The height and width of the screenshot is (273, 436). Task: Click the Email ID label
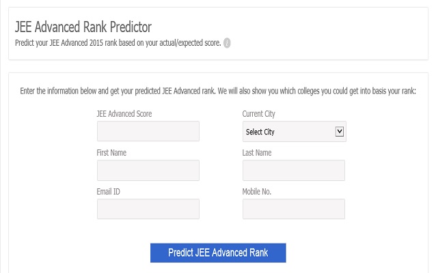point(109,192)
